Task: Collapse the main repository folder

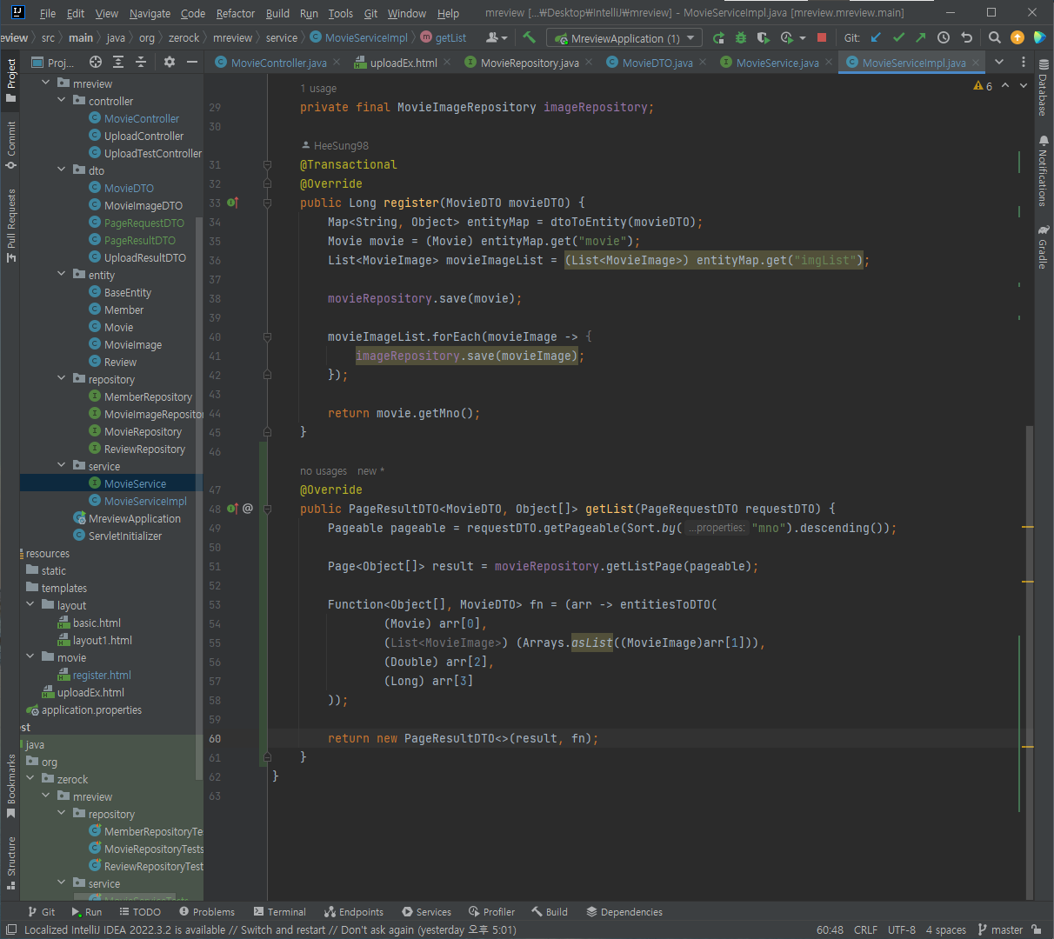Action: [x=62, y=379]
